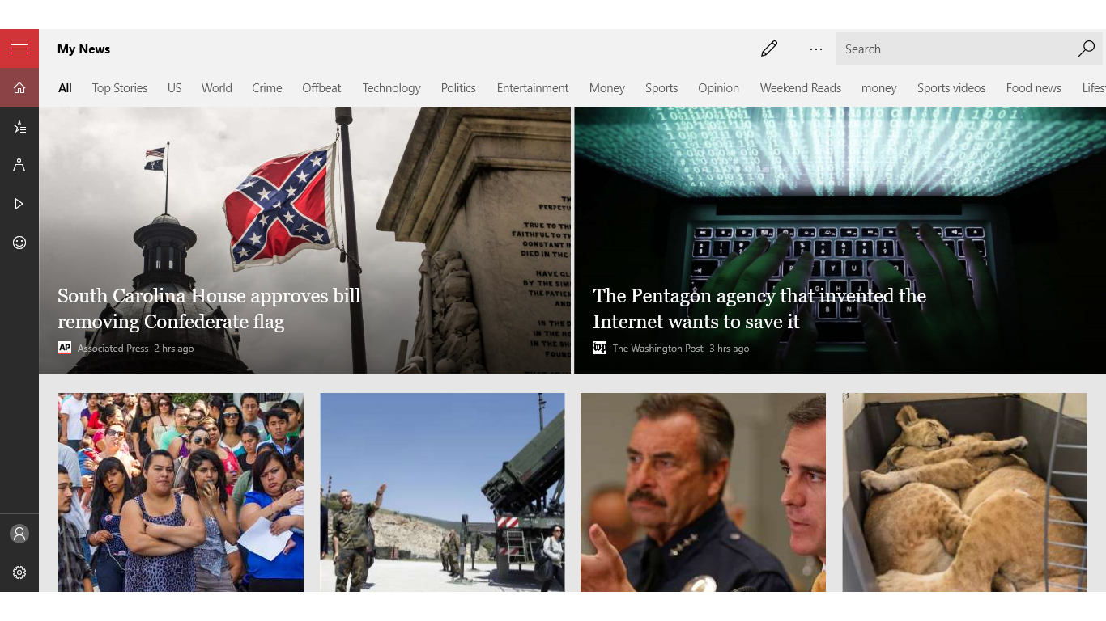Click the search magnifier icon

[1086, 49]
